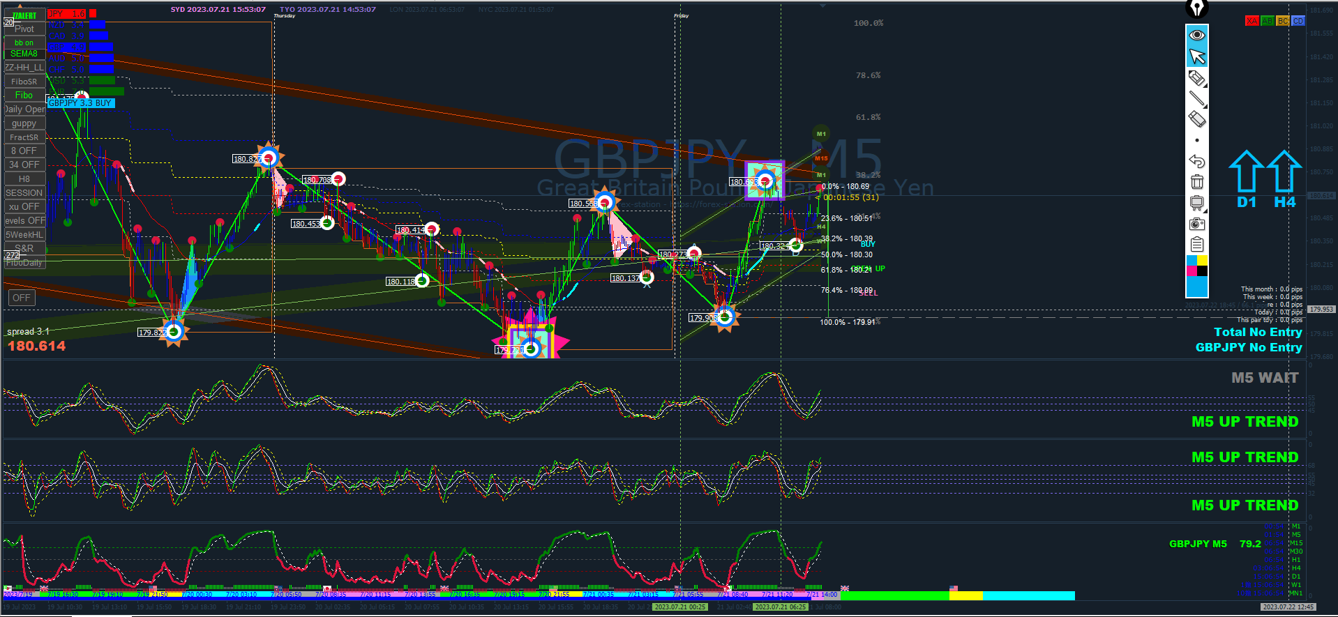
Task: Toggle the S&R button
Action: 24,248
